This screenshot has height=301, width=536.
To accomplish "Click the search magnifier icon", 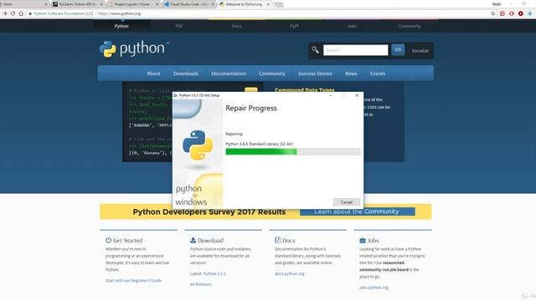I will (315, 50).
